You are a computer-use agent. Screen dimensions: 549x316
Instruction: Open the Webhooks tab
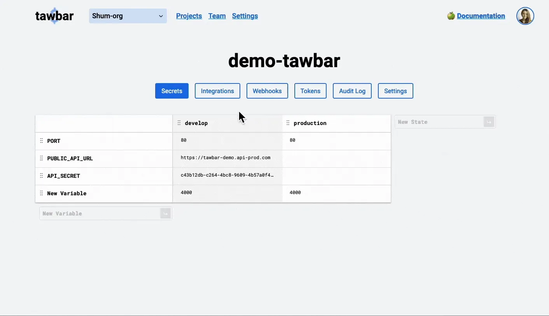[267, 91]
